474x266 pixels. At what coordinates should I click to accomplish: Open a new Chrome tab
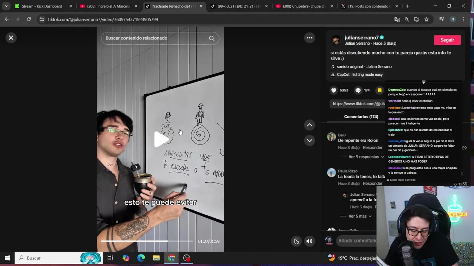407,6
